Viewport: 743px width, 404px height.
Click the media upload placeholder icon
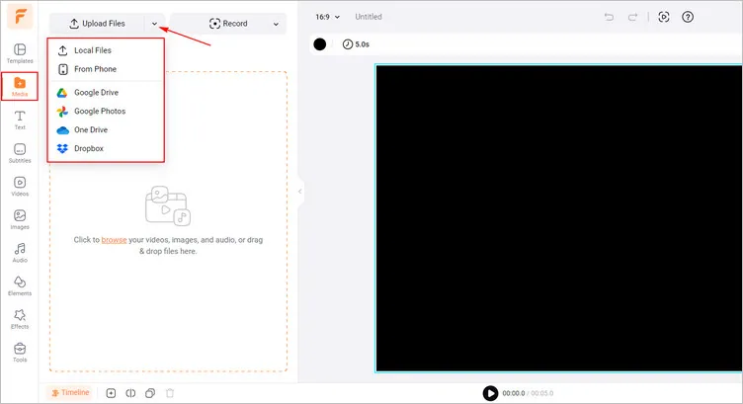[168, 205]
